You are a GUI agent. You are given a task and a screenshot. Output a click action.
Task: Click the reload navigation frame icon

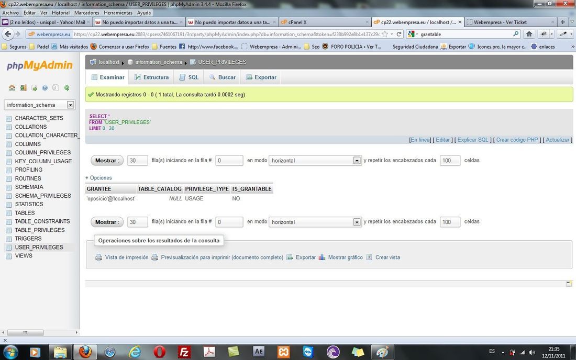click(x=67, y=88)
